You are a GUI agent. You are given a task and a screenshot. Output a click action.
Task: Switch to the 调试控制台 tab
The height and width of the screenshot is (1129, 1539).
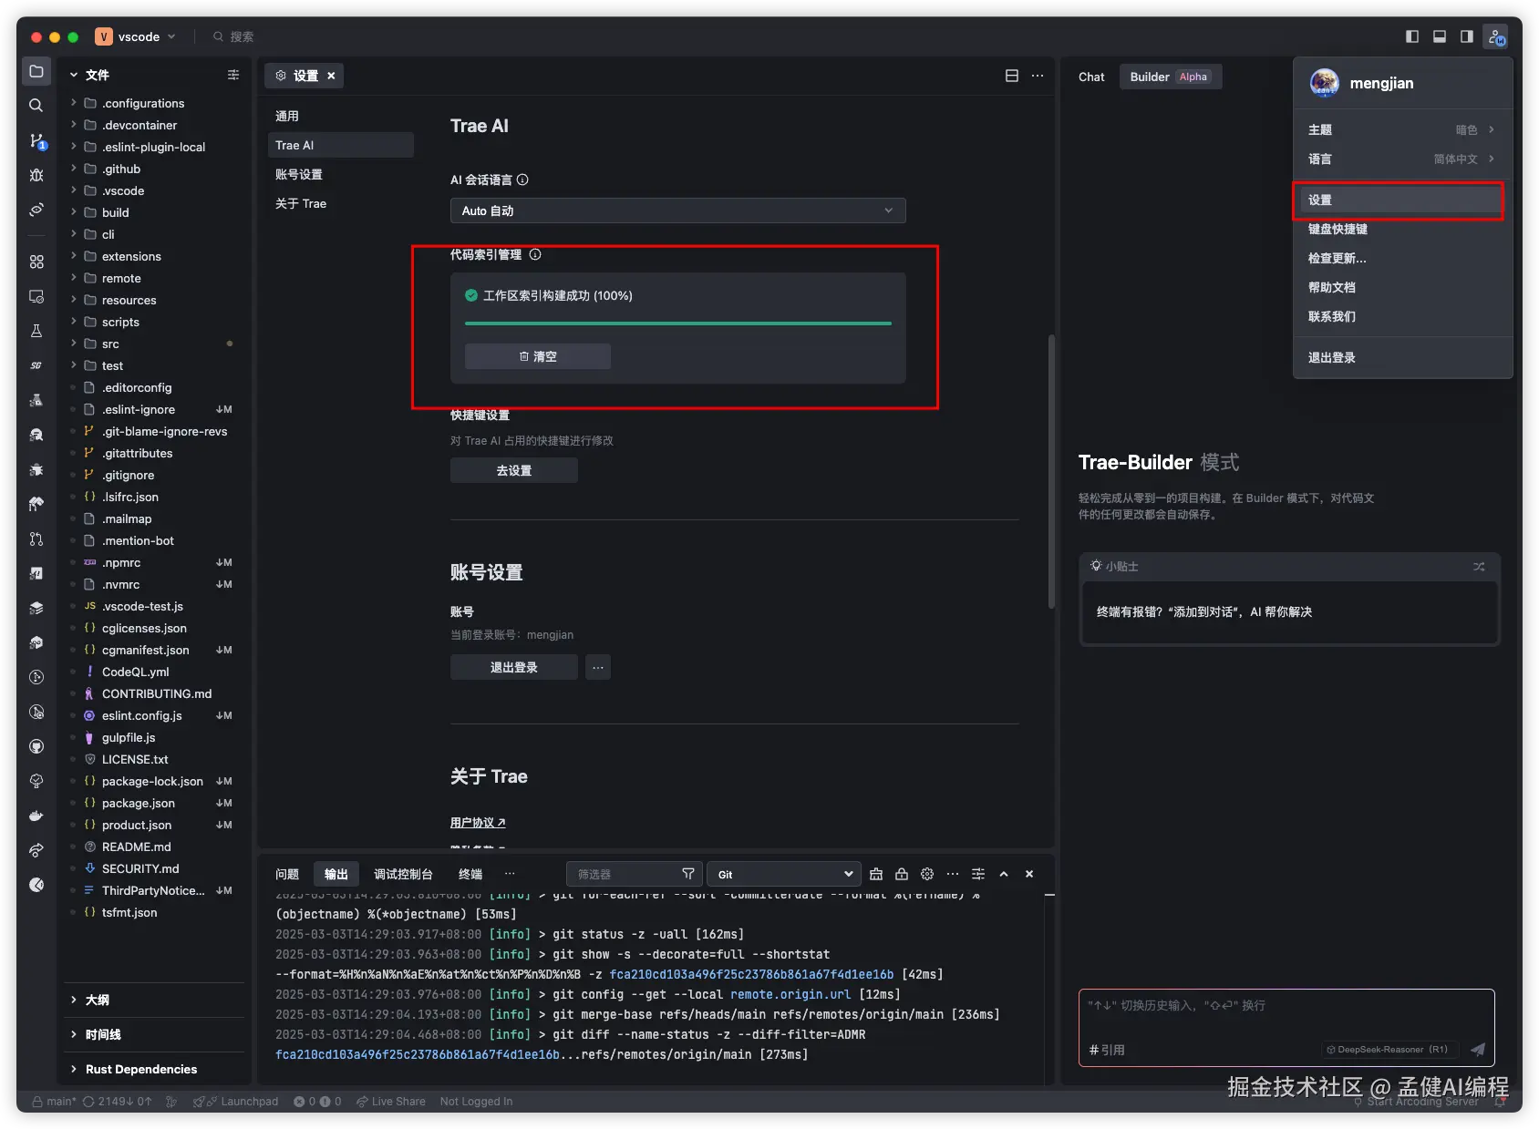[x=403, y=874]
